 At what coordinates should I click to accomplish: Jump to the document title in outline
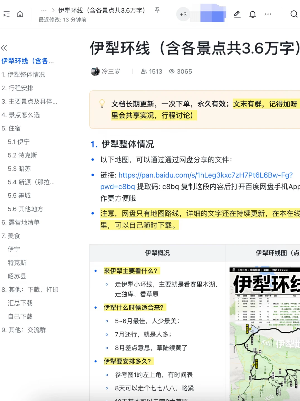coord(28,61)
